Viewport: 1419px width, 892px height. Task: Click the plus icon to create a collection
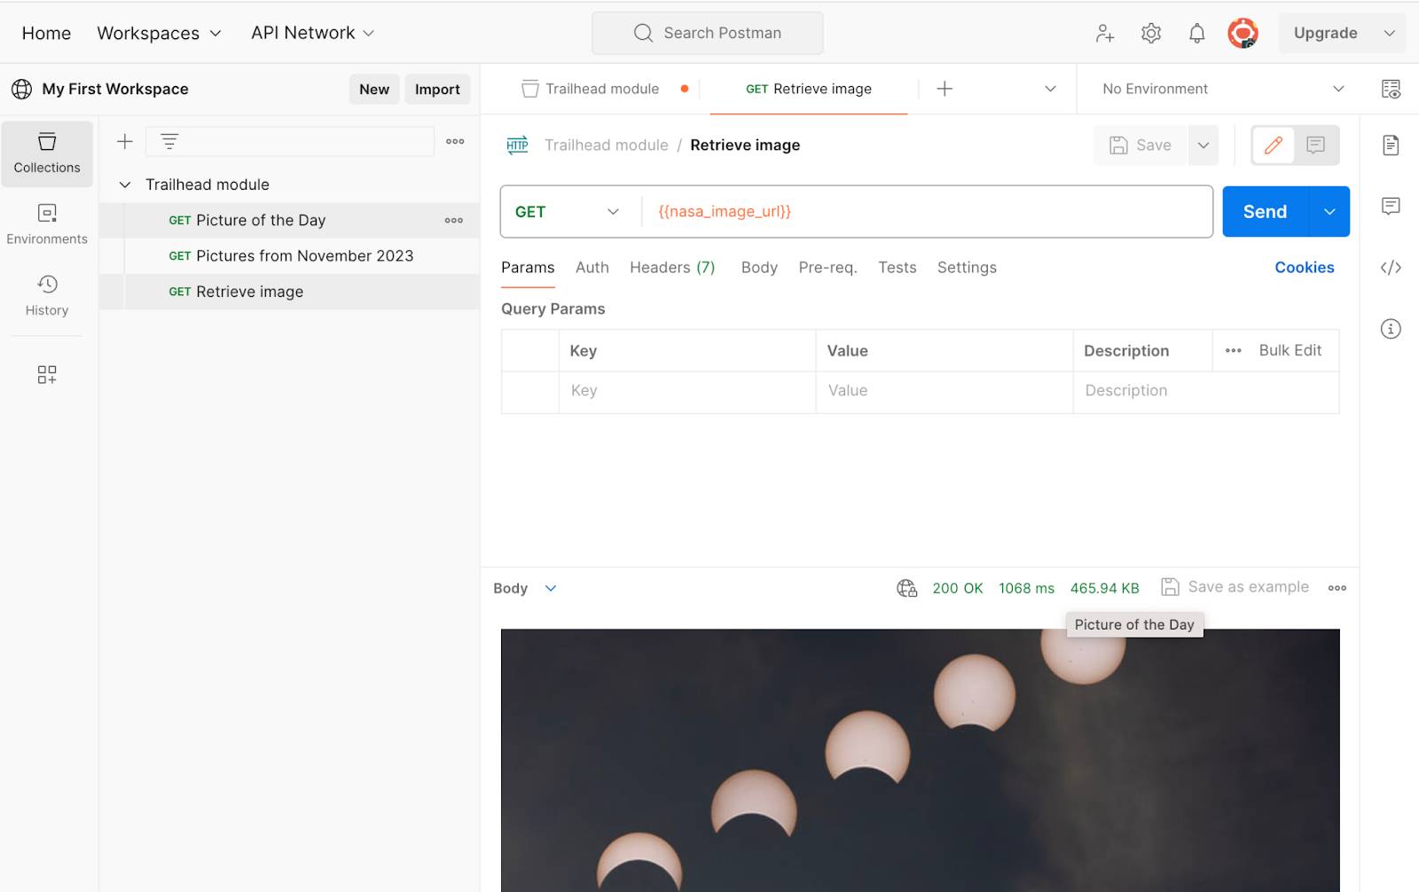(125, 141)
